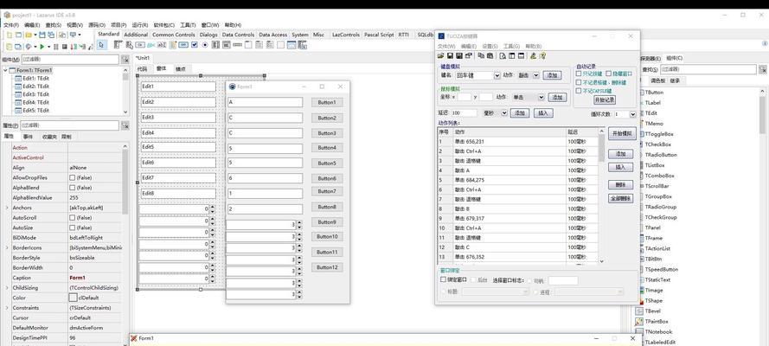Toggle the AllowDropFiles property checkbox
The width and height of the screenshot is (769, 346).
72,177
